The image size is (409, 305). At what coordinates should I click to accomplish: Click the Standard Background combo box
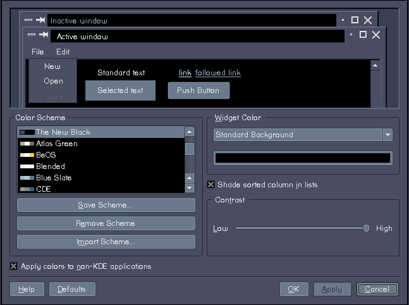pyautogui.click(x=303, y=135)
